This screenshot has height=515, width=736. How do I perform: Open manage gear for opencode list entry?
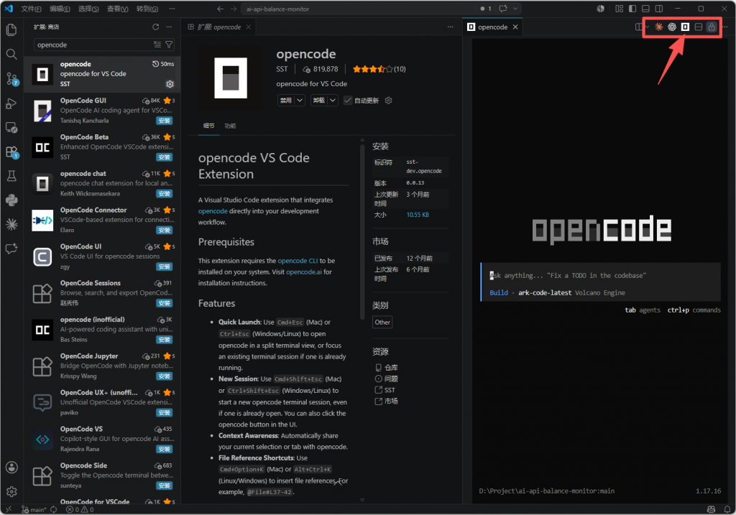[x=170, y=84]
